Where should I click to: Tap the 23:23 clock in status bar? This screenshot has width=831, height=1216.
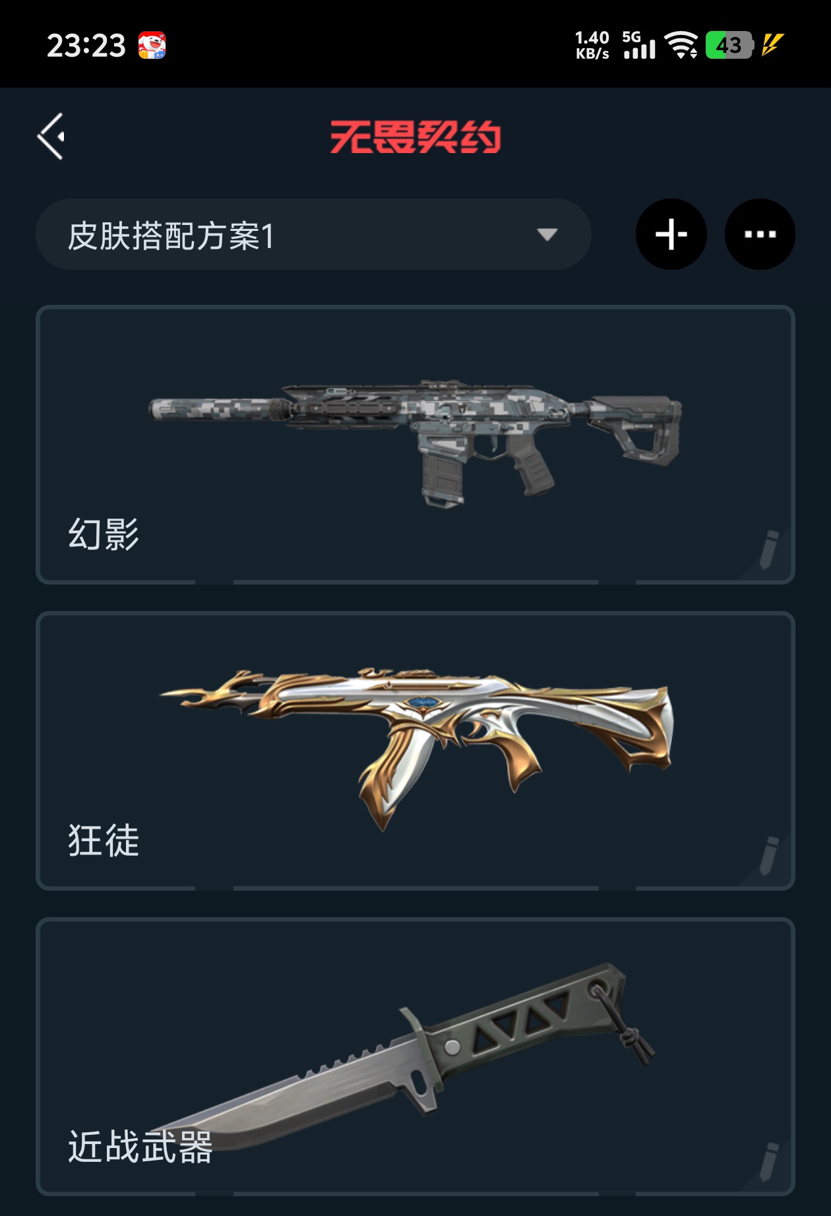[x=86, y=46]
